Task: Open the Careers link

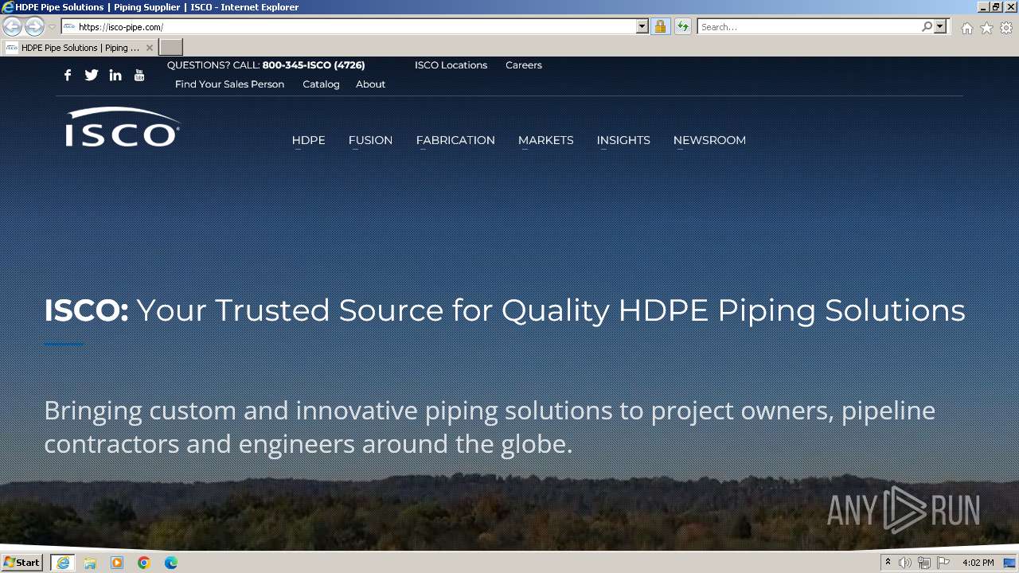Action: click(x=524, y=65)
